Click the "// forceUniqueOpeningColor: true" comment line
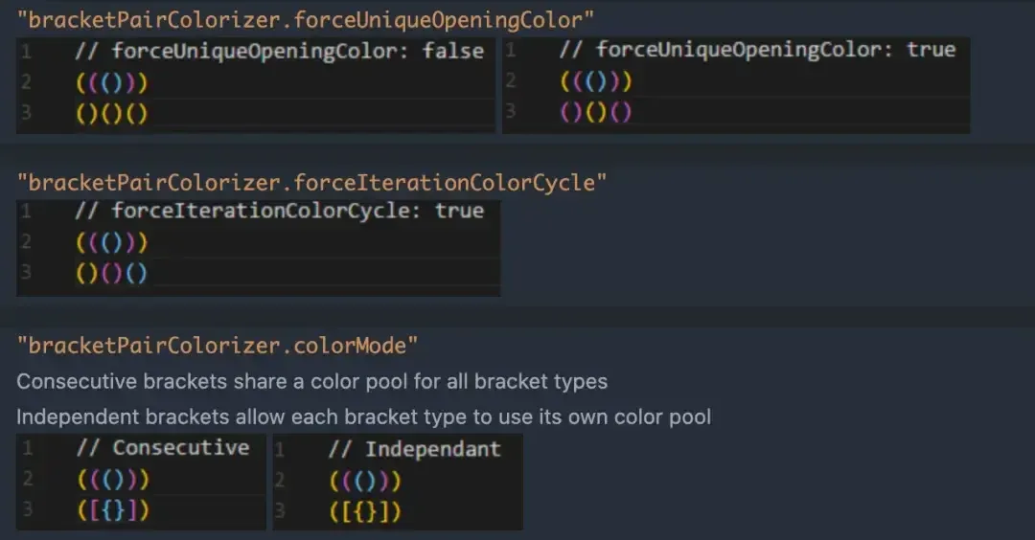The image size is (1035, 540). [757, 50]
